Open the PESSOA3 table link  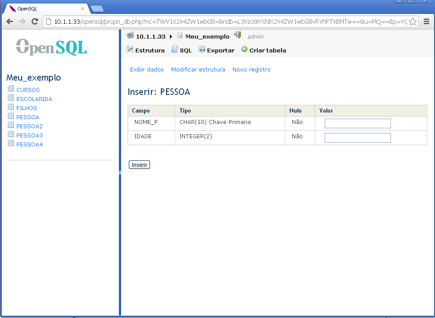pyautogui.click(x=29, y=135)
